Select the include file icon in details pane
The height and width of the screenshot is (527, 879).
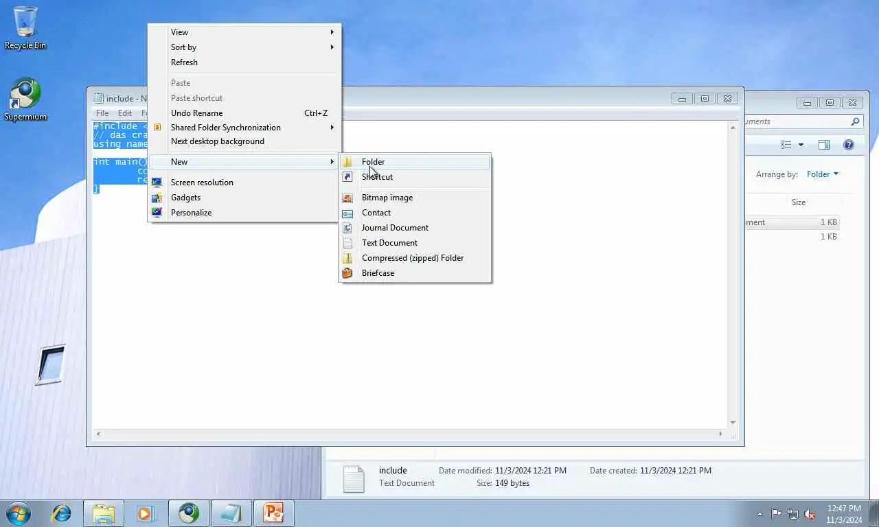353,479
